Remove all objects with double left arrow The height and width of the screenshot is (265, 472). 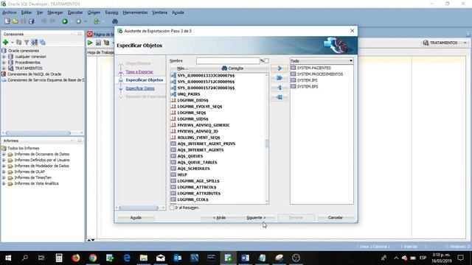click(x=280, y=97)
